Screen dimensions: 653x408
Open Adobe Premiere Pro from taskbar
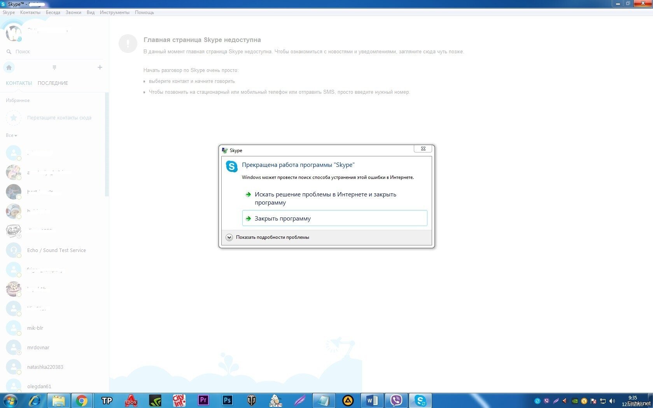click(x=203, y=400)
